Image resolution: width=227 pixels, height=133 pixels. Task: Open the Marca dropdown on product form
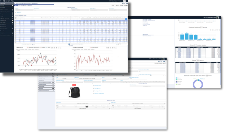point(115,79)
